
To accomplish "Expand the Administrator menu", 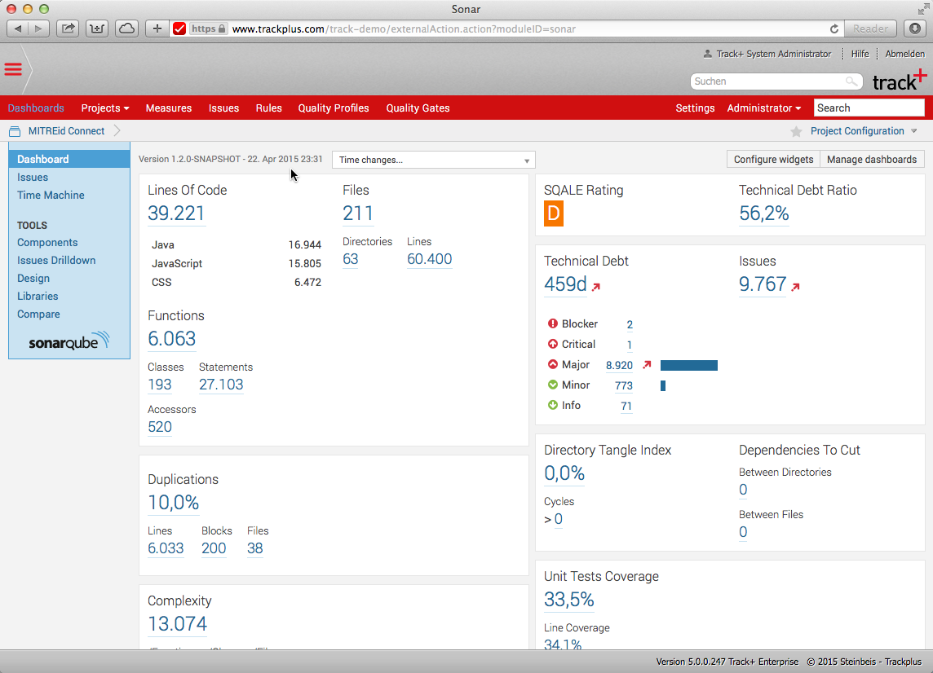I will 760,108.
